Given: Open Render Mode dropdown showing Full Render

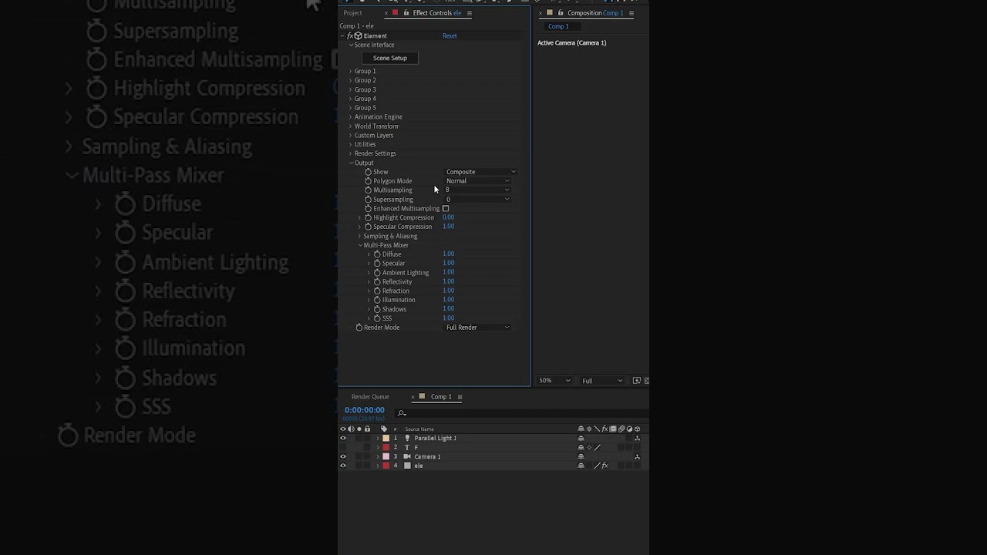Looking at the screenshot, I should coord(477,328).
